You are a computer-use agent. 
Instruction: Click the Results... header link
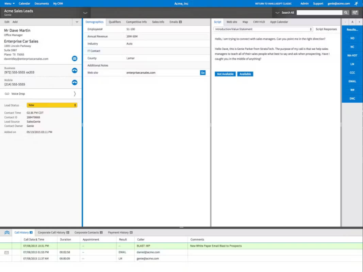click(352, 29)
